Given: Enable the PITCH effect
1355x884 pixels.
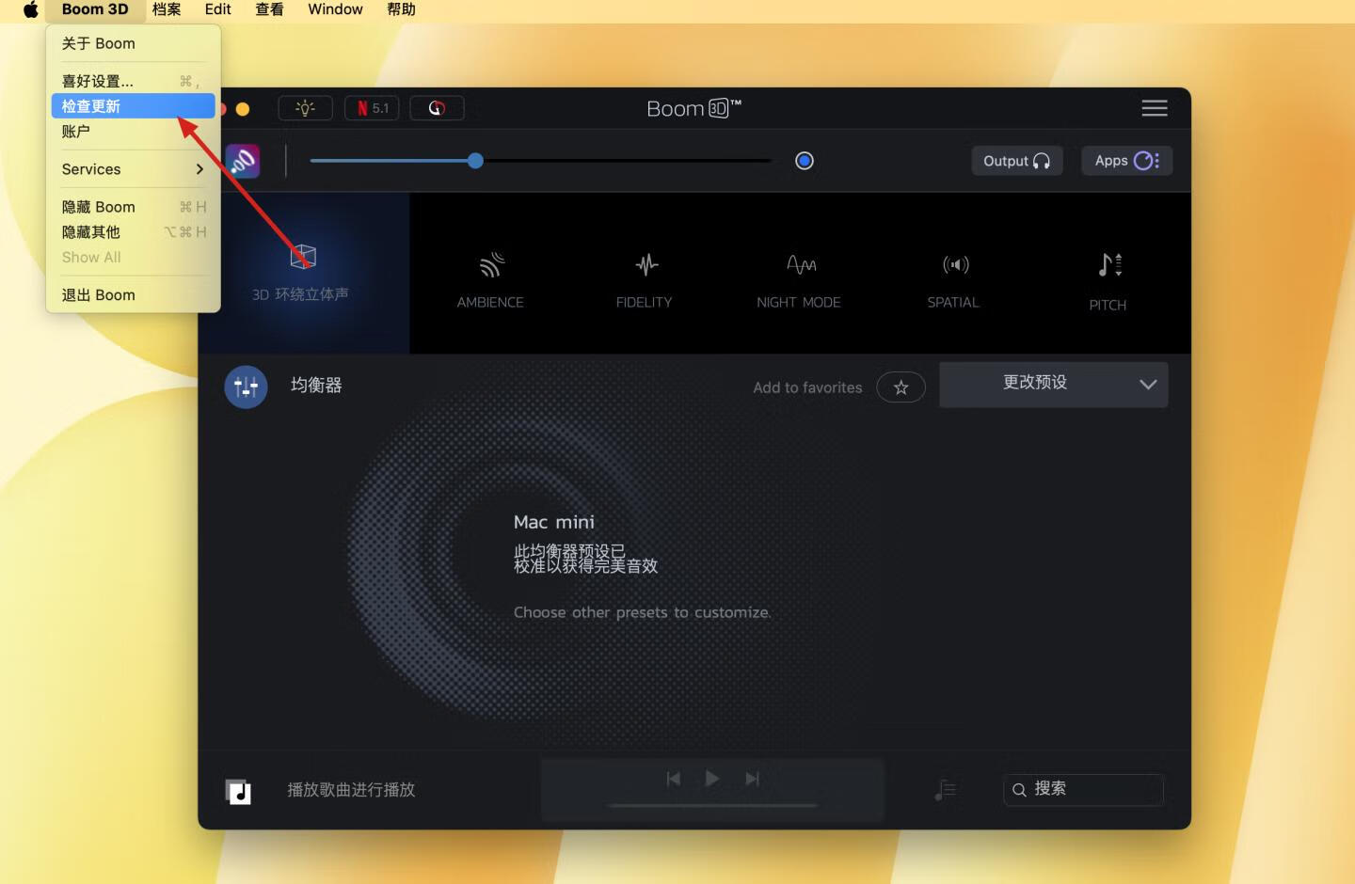Looking at the screenshot, I should coord(1108,281).
